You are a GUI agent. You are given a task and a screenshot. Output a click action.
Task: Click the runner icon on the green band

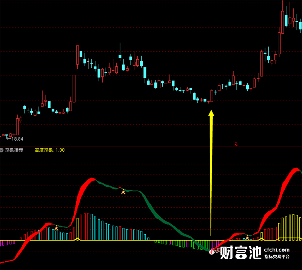[123, 192]
